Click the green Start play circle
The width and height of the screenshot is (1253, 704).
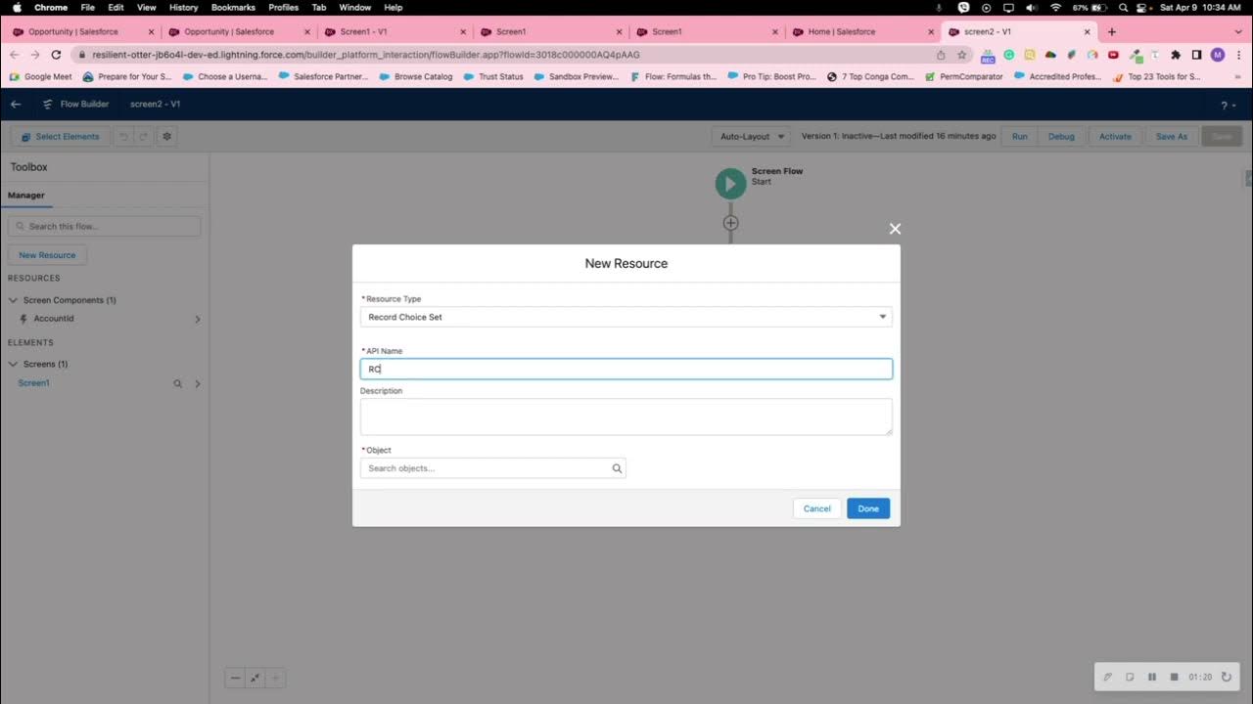coord(730,184)
